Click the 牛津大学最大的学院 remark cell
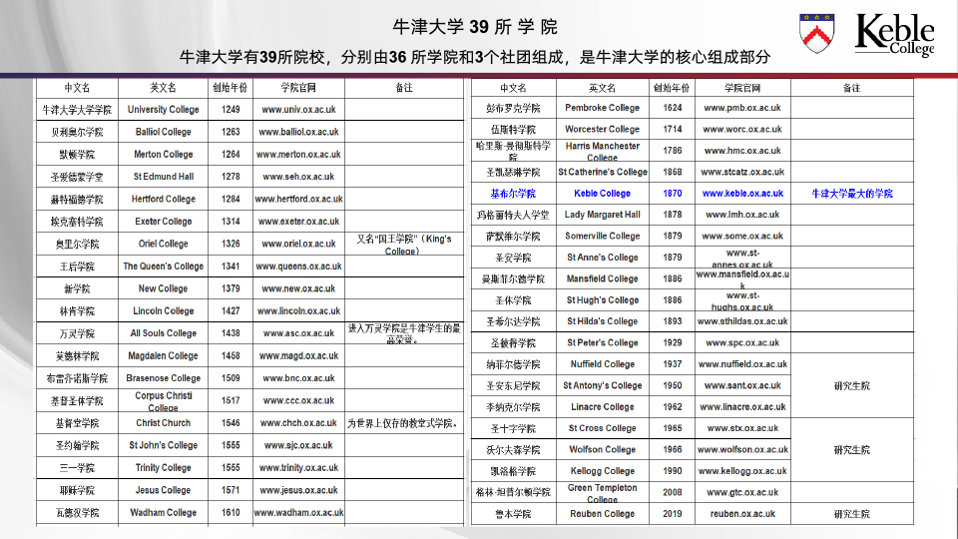 [x=851, y=194]
